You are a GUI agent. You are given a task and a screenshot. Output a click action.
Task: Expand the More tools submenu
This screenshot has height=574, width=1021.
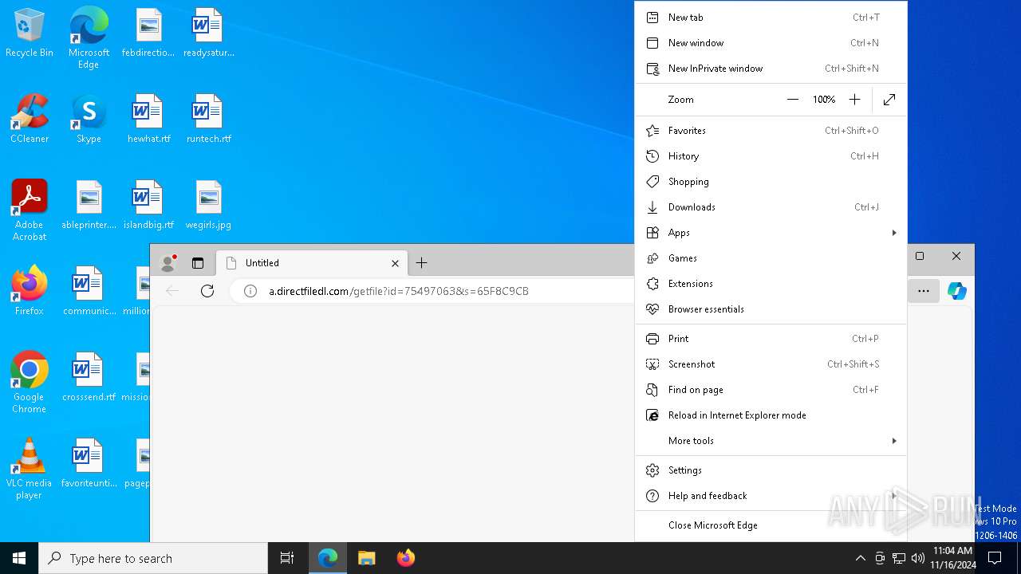tap(771, 440)
